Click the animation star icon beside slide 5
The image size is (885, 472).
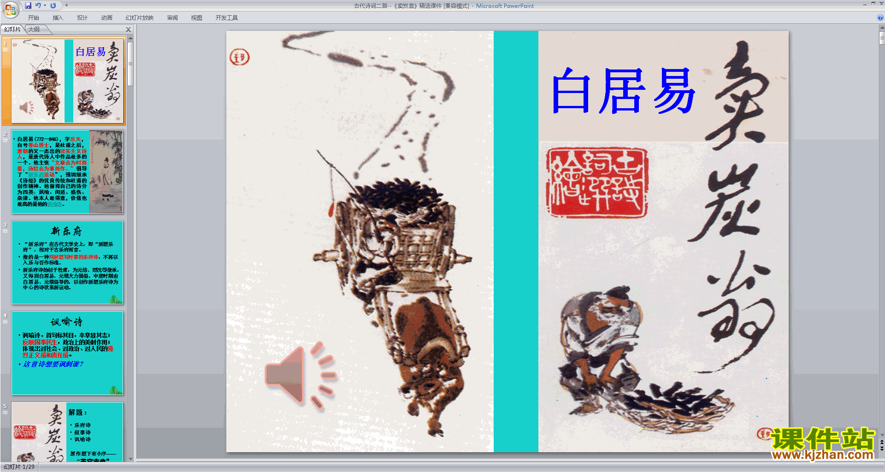pyautogui.click(x=6, y=412)
